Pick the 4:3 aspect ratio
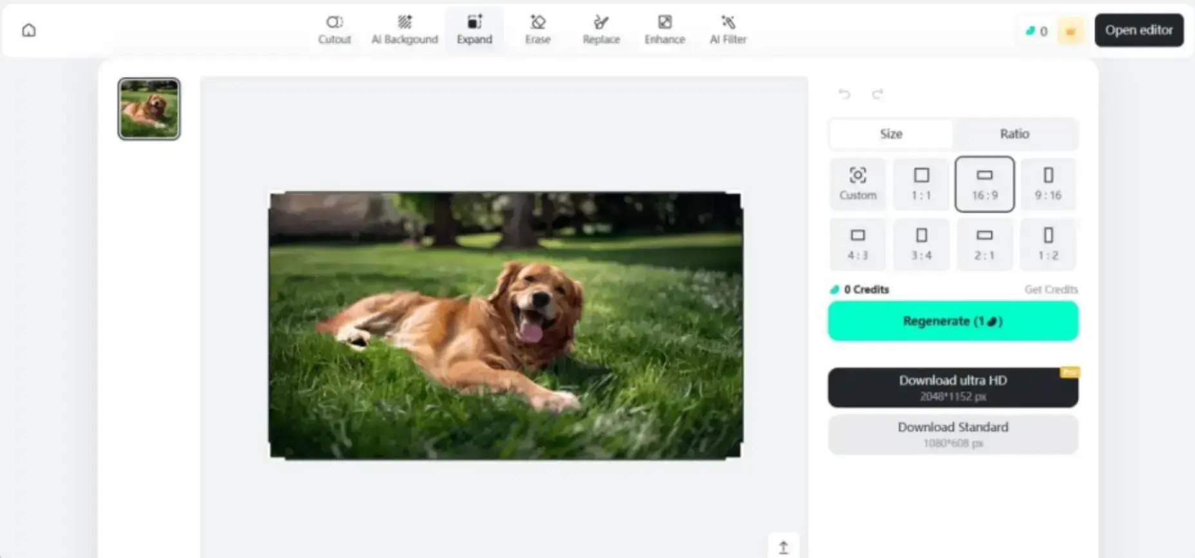This screenshot has height=558, width=1195. (857, 244)
